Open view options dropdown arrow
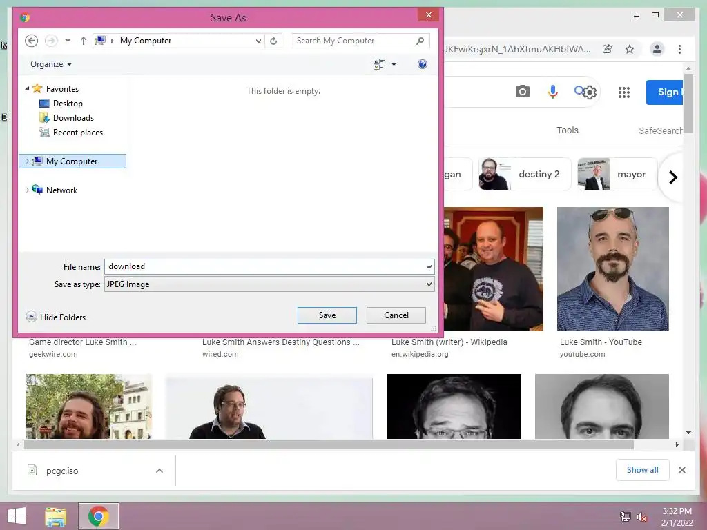Screen dimensions: 707x530 [x=394, y=64]
